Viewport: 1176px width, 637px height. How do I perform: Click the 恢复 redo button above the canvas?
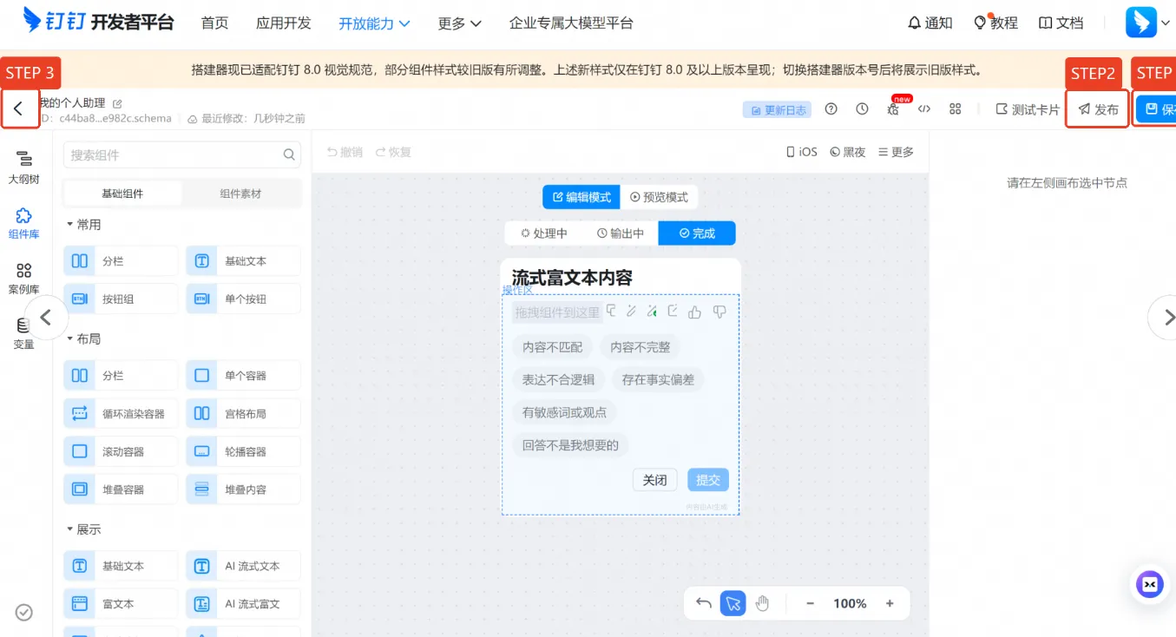393,152
